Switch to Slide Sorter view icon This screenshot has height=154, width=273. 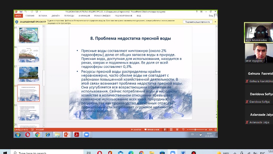coord(171,130)
